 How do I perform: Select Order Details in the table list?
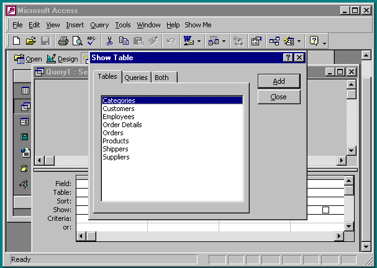point(172,125)
